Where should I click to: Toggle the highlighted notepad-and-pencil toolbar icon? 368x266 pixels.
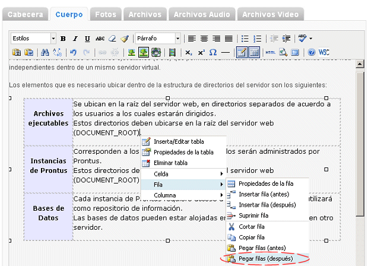pyautogui.click(x=242, y=52)
